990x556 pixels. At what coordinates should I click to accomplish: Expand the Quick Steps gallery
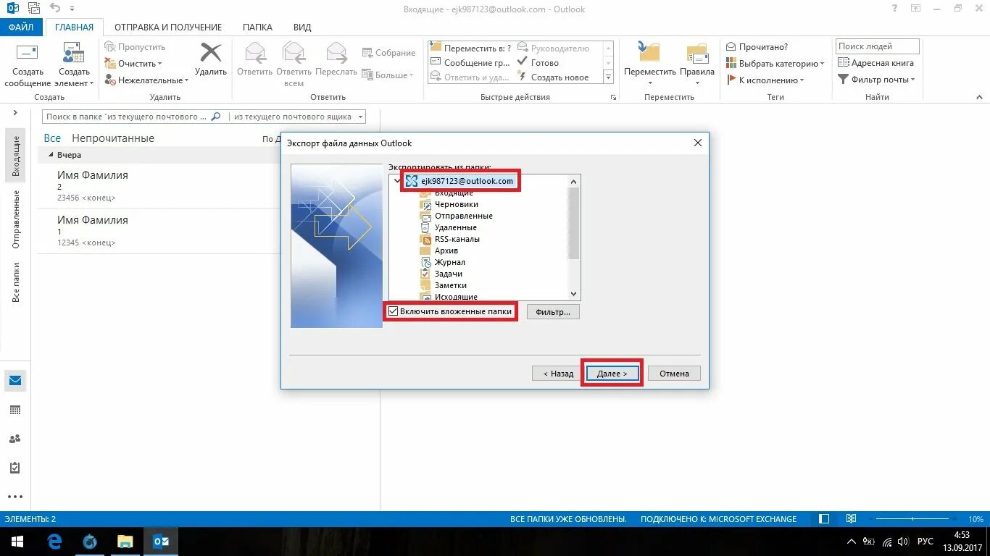pos(609,77)
